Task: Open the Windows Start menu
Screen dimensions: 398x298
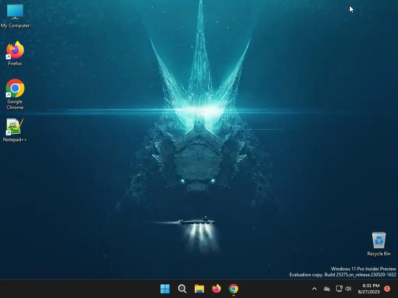Action: click(x=165, y=289)
